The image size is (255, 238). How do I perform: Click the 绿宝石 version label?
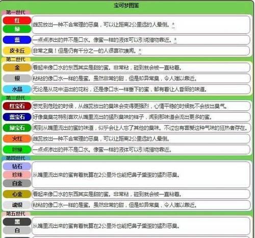point(17,128)
